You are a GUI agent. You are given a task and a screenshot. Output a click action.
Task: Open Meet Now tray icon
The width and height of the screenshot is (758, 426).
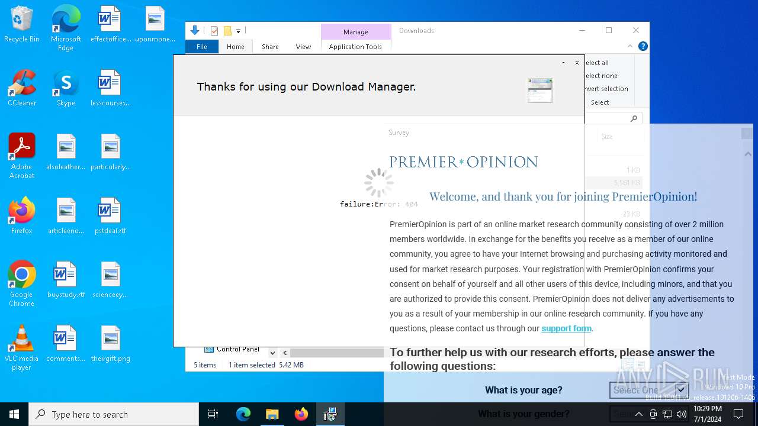tap(653, 414)
